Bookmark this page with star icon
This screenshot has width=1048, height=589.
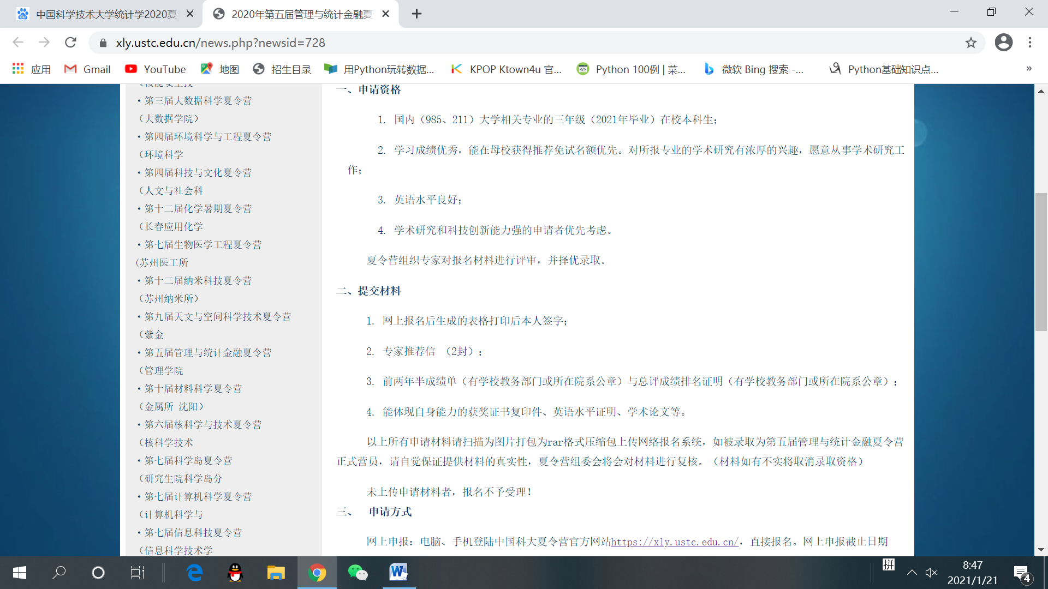(970, 43)
